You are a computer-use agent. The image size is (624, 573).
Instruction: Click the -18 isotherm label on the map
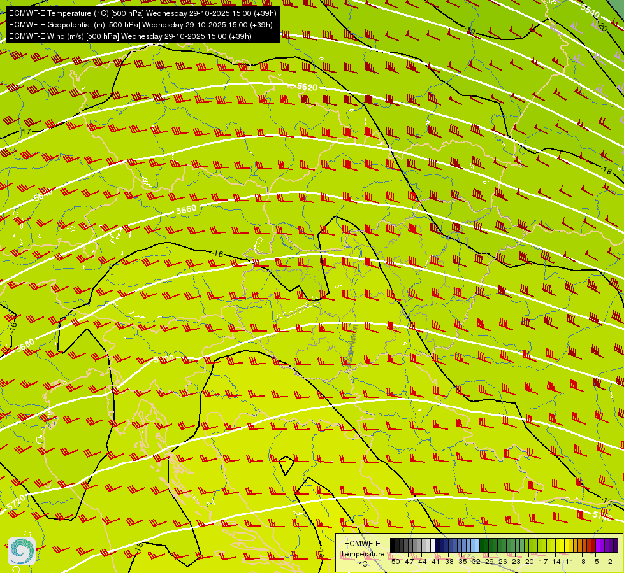pyautogui.click(x=607, y=171)
